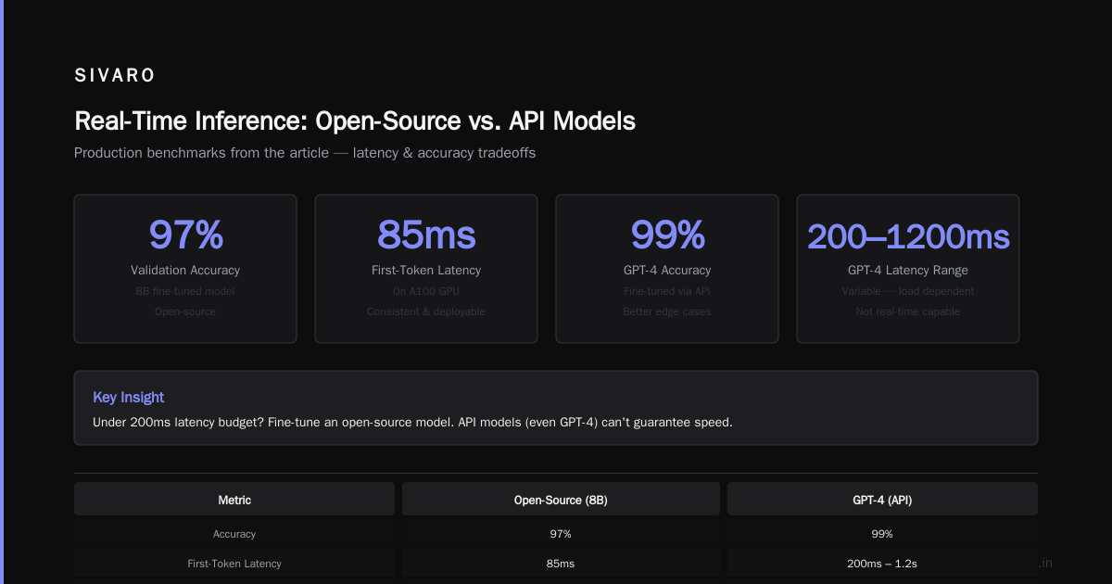The width and height of the screenshot is (1112, 584).
Task: Click the Key Insight heading
Action: click(x=129, y=397)
